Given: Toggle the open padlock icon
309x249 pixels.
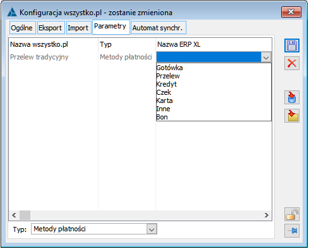Looking at the screenshot, I should (292, 214).
